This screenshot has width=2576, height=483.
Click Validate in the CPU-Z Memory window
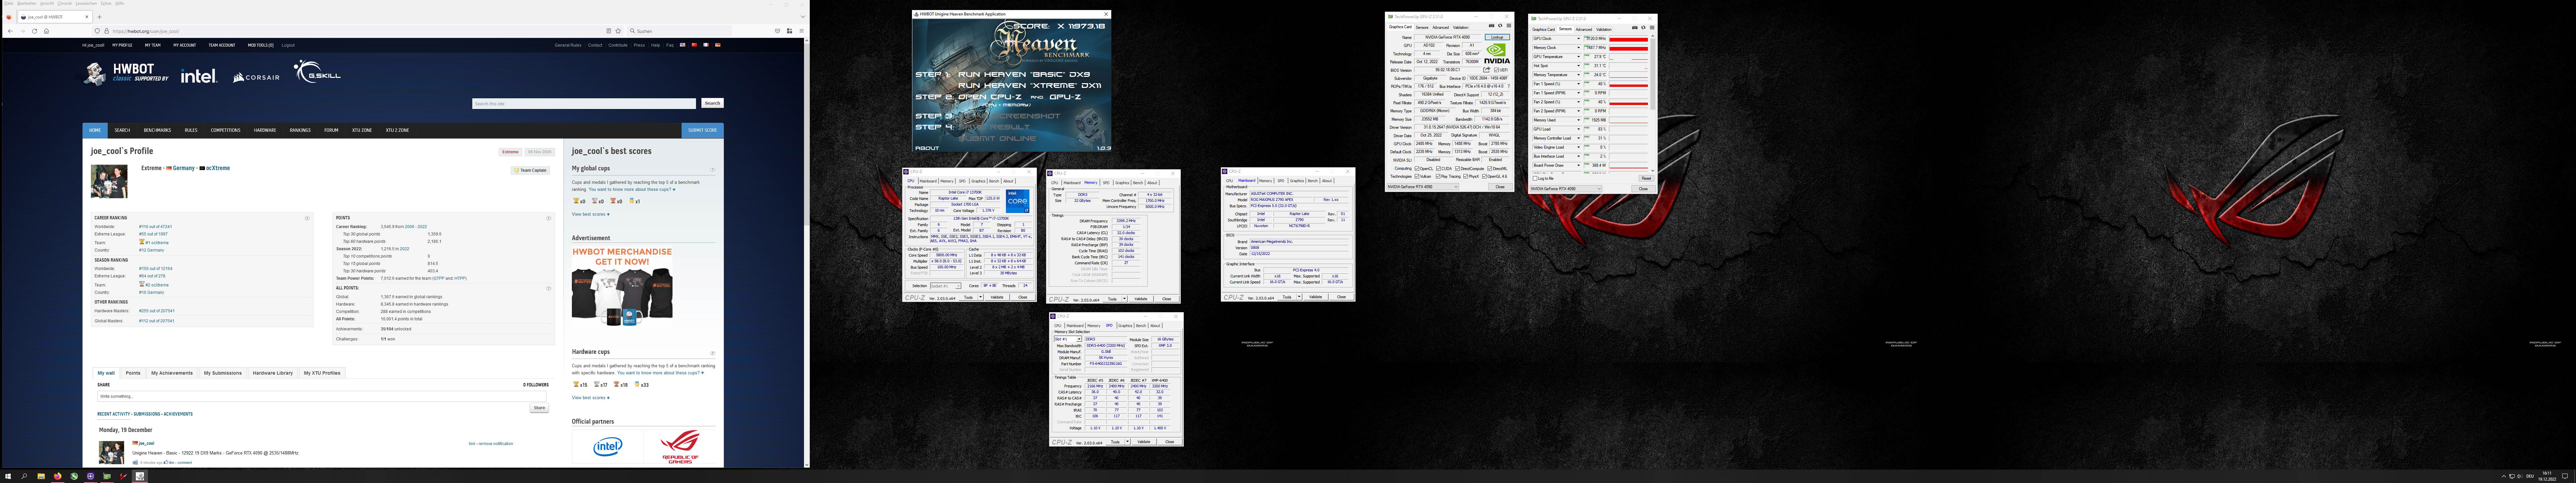coord(1141,299)
